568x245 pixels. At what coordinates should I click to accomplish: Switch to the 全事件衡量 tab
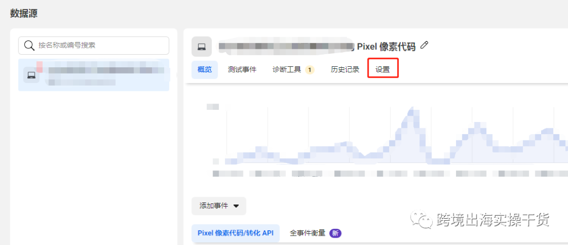coord(308,233)
